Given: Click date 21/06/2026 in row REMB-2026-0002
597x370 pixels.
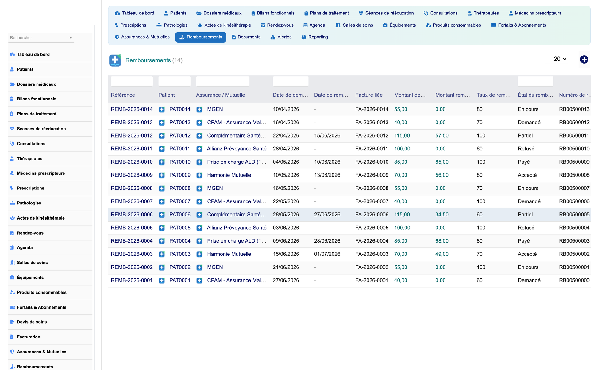Looking at the screenshot, I should (286, 267).
